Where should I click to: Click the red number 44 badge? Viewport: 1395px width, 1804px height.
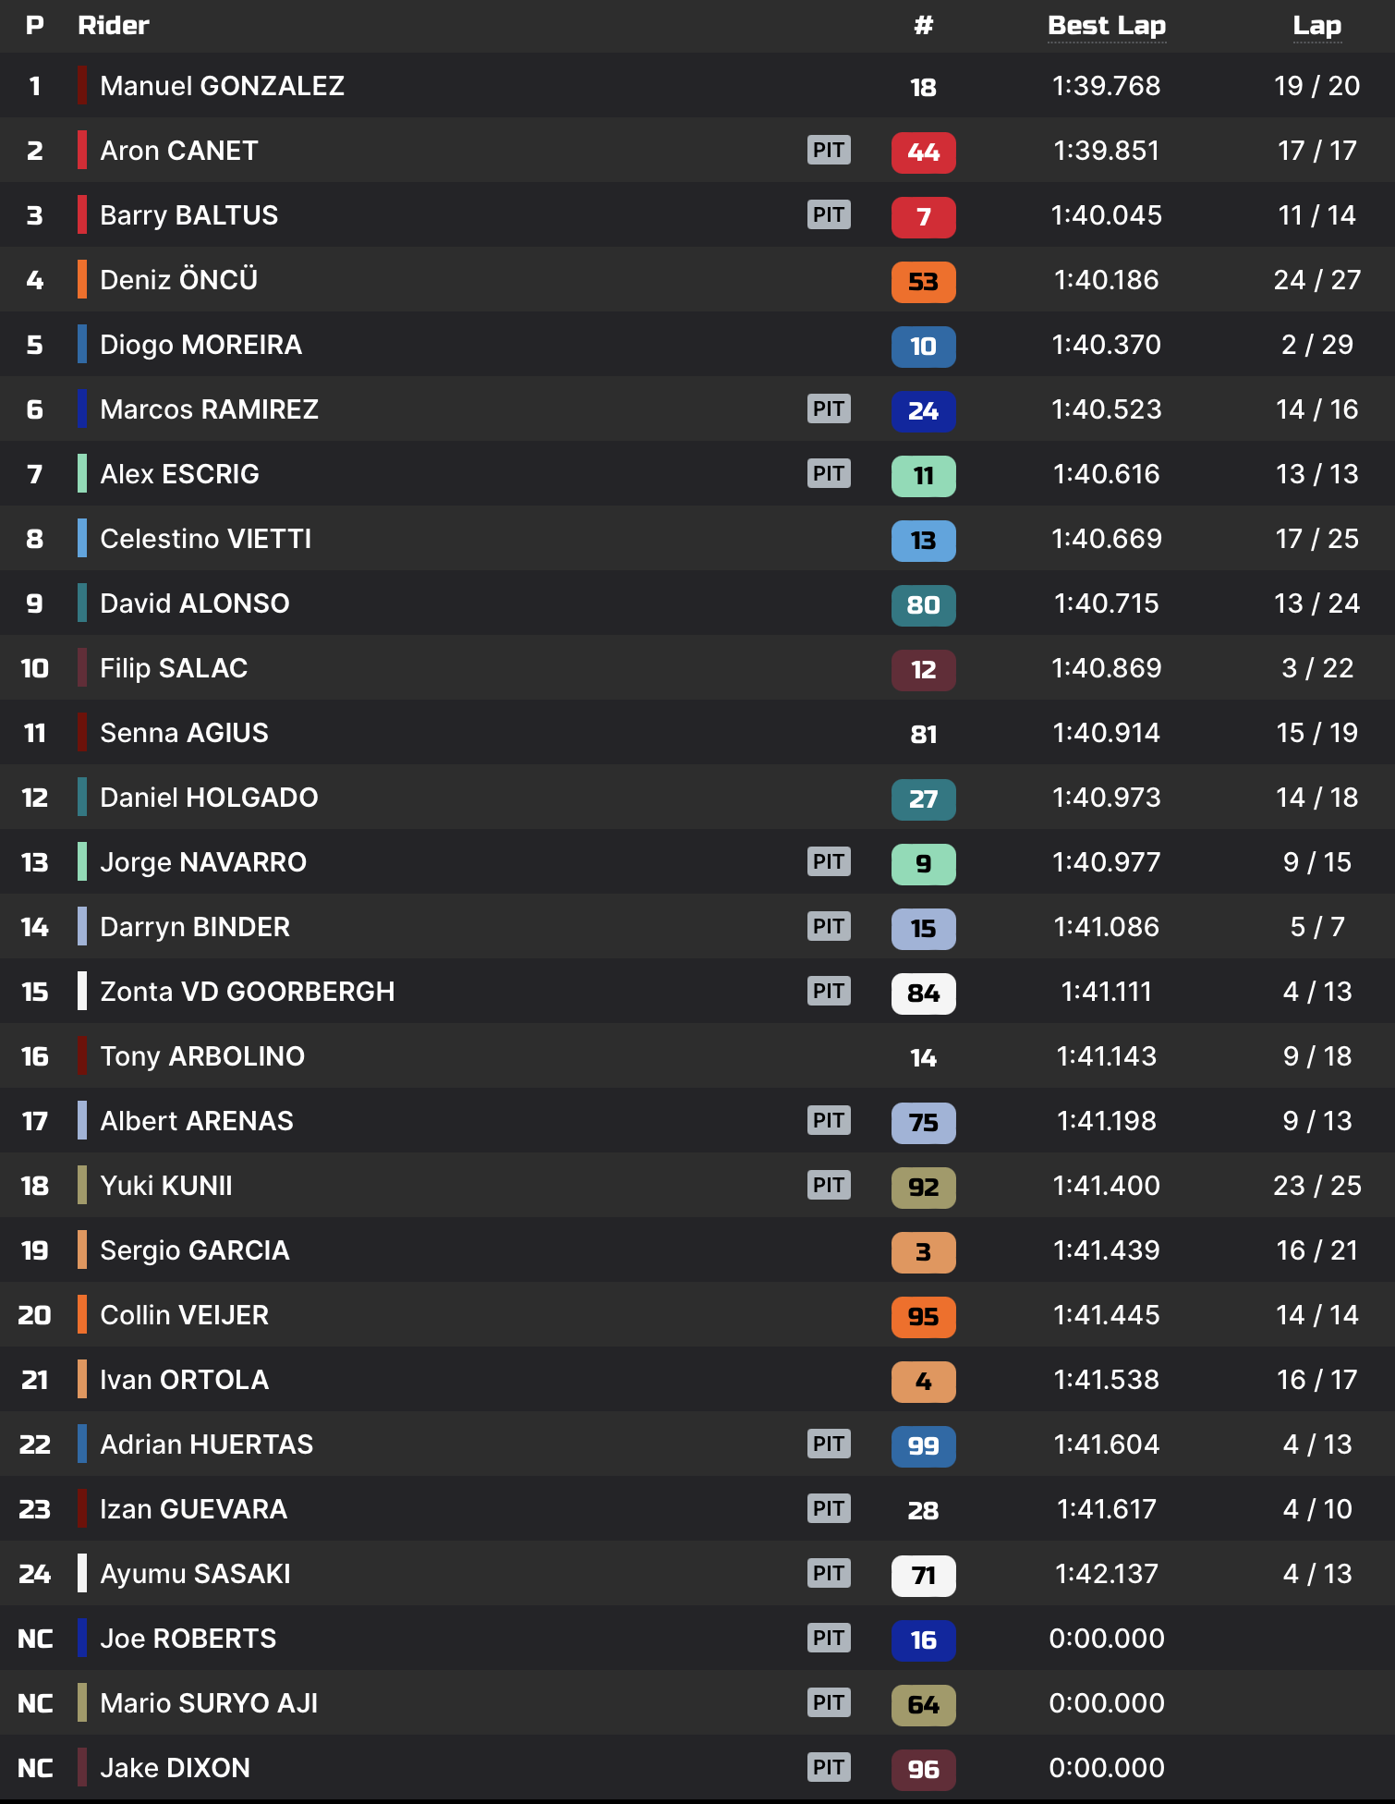coord(923,152)
